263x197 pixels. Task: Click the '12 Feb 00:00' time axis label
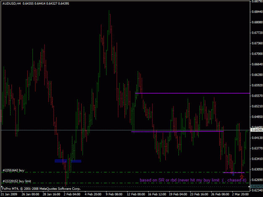point(136,194)
